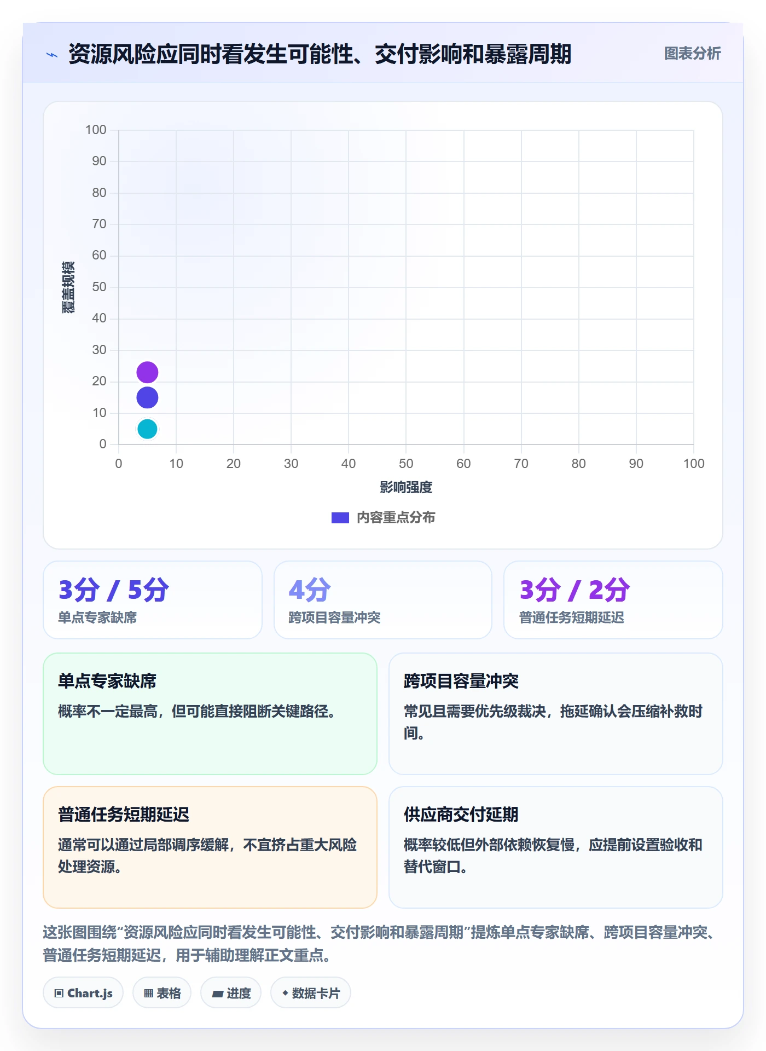
Task: Click the 单点专家缺席 heading in the green card
Action: [x=107, y=681]
